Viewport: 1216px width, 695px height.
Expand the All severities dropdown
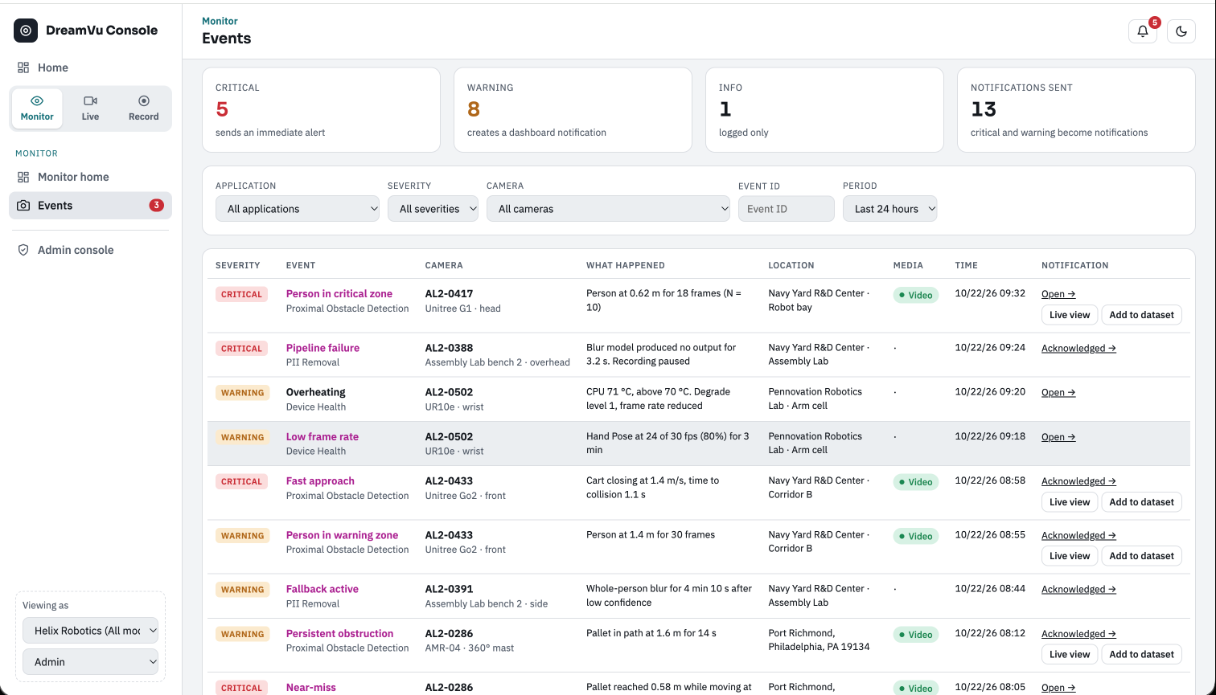point(433,209)
